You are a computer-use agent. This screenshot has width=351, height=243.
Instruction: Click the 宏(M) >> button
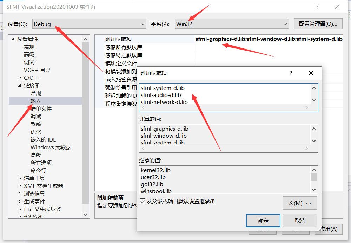click(300, 203)
